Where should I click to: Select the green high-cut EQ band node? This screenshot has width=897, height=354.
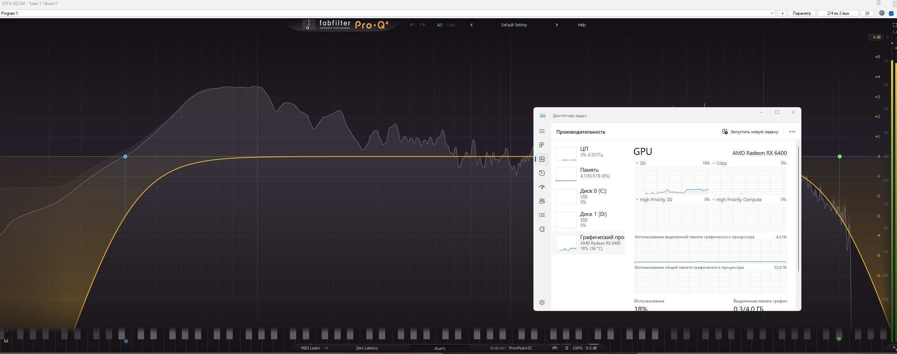(840, 156)
